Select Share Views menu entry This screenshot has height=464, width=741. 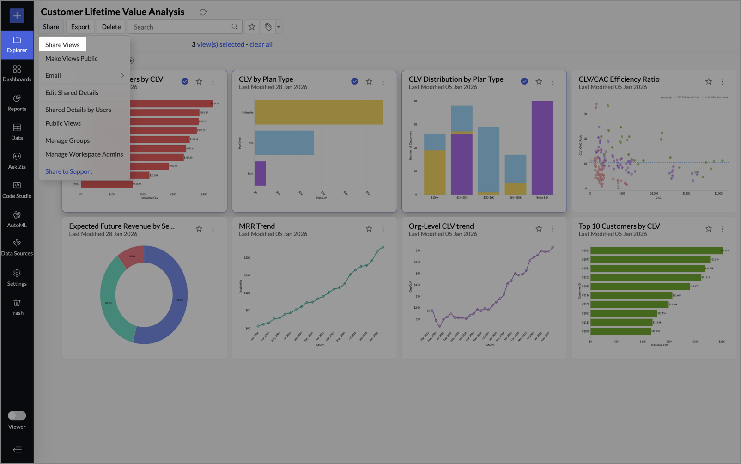click(x=62, y=45)
